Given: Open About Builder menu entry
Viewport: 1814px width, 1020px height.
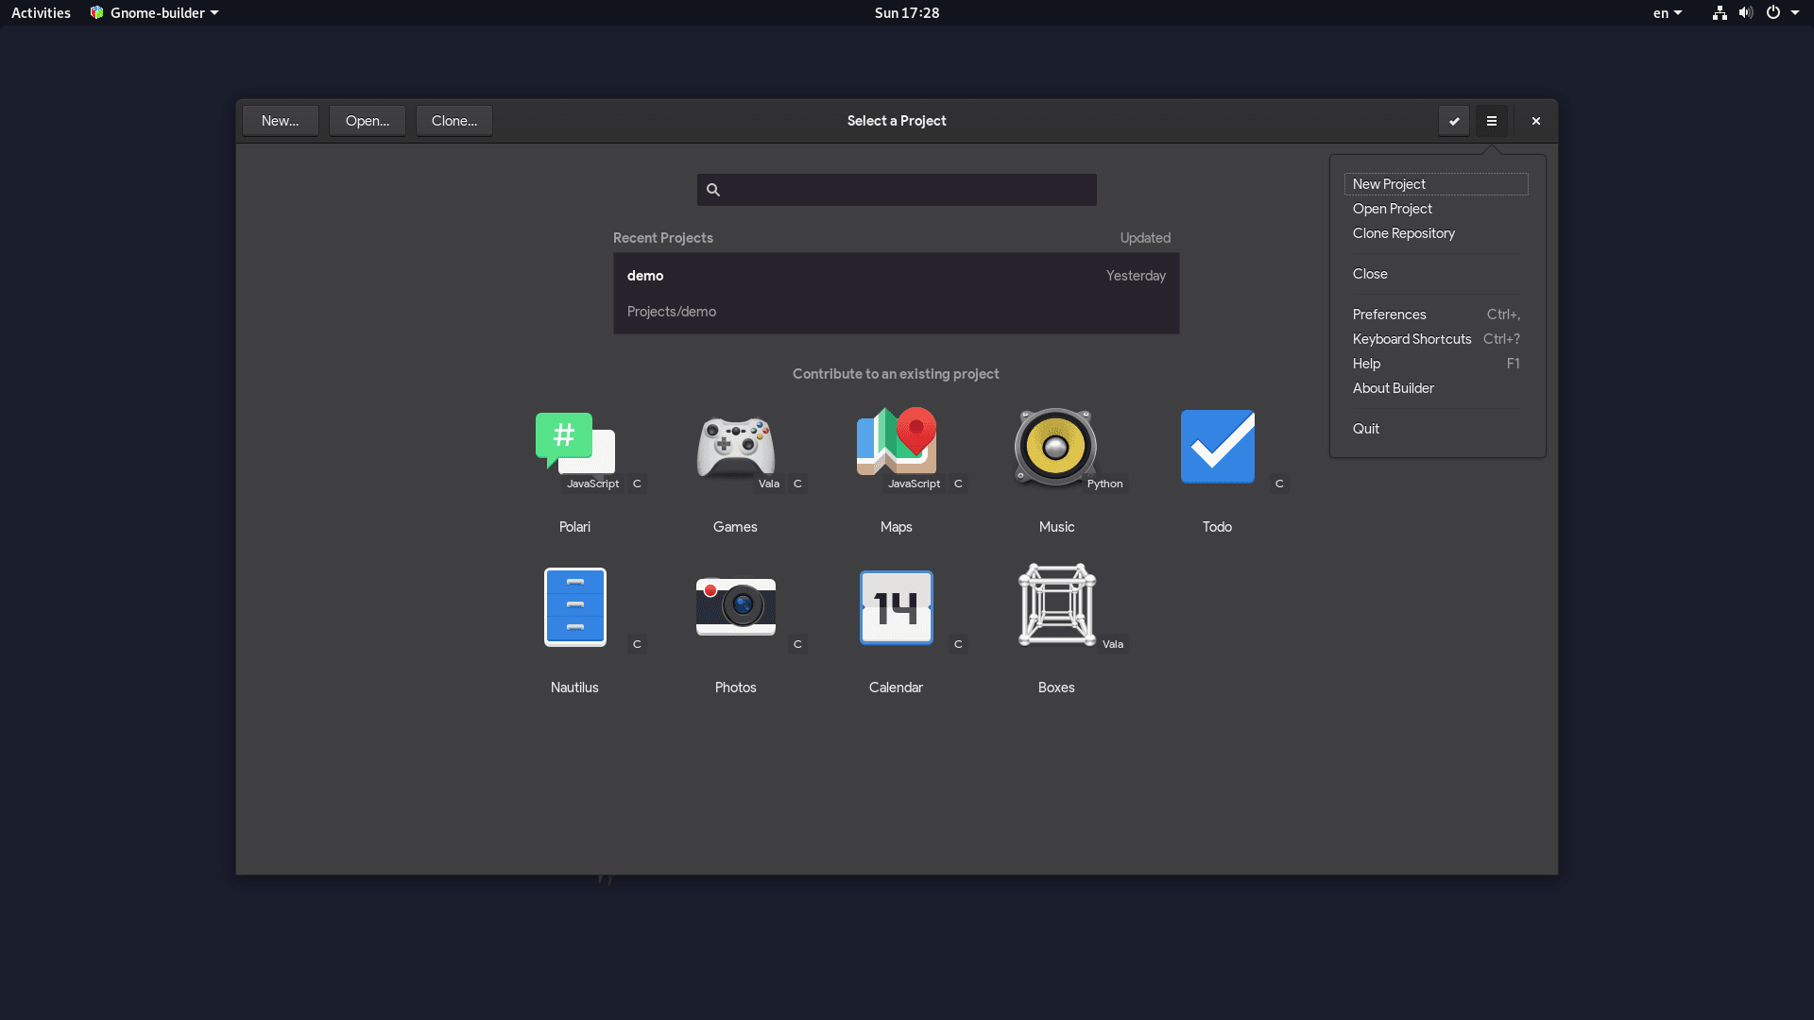Looking at the screenshot, I should tap(1436, 388).
